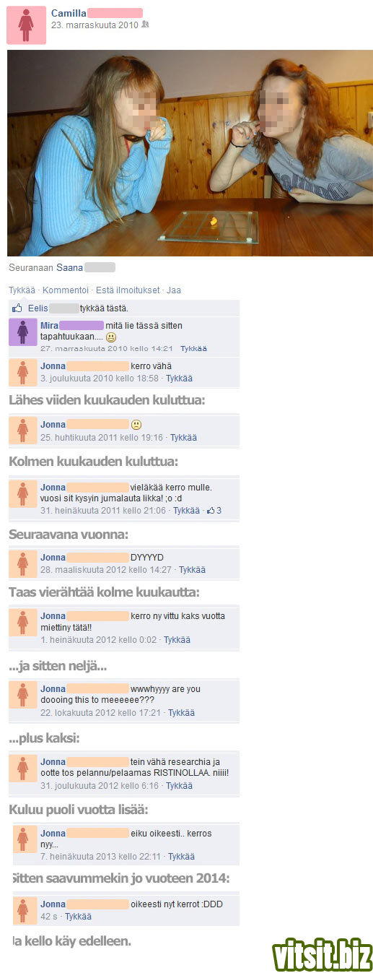The width and height of the screenshot is (373, 973).
Task: Like the post with Tykkää under the photo
Action: [x=22, y=290]
